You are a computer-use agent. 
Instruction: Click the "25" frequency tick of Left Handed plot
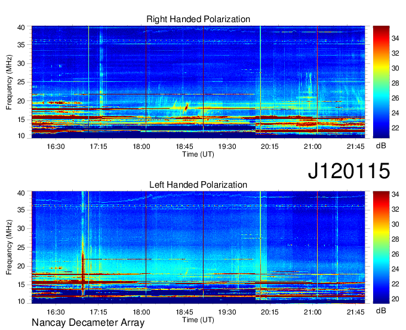21,247
